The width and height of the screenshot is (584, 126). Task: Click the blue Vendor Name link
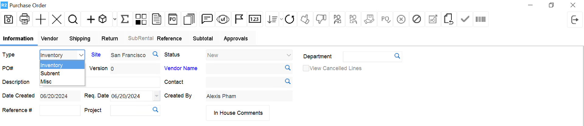(x=181, y=68)
